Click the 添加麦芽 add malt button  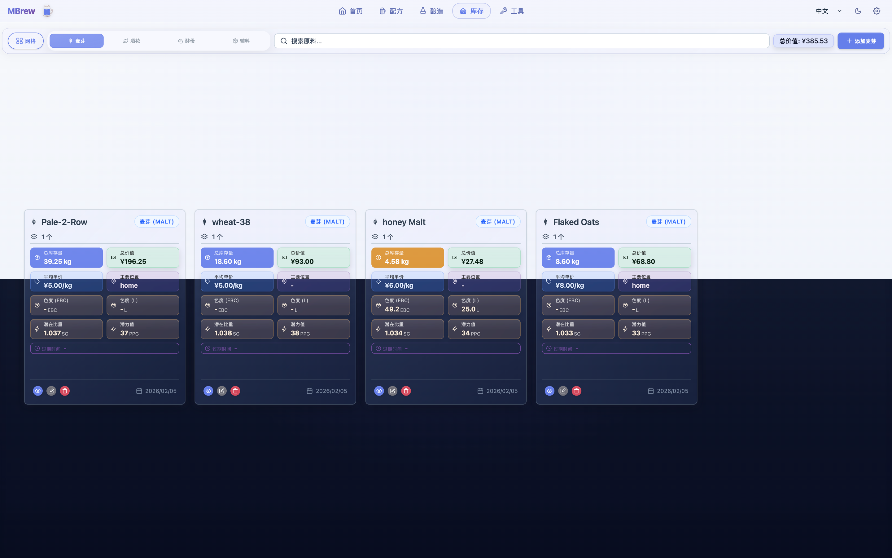(x=860, y=41)
